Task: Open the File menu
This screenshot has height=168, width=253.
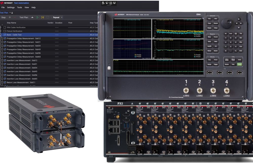Action: pyautogui.click(x=3, y=7)
